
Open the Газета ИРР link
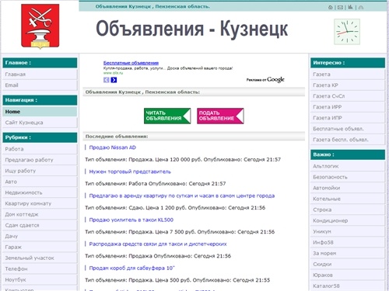[x=348, y=107]
